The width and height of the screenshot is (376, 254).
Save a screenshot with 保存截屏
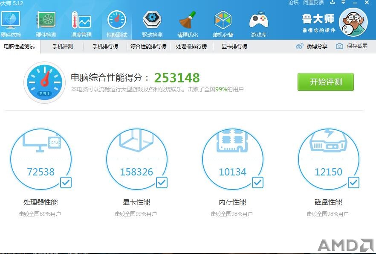click(x=352, y=46)
